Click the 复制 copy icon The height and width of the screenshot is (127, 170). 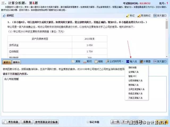click(x=73, y=62)
